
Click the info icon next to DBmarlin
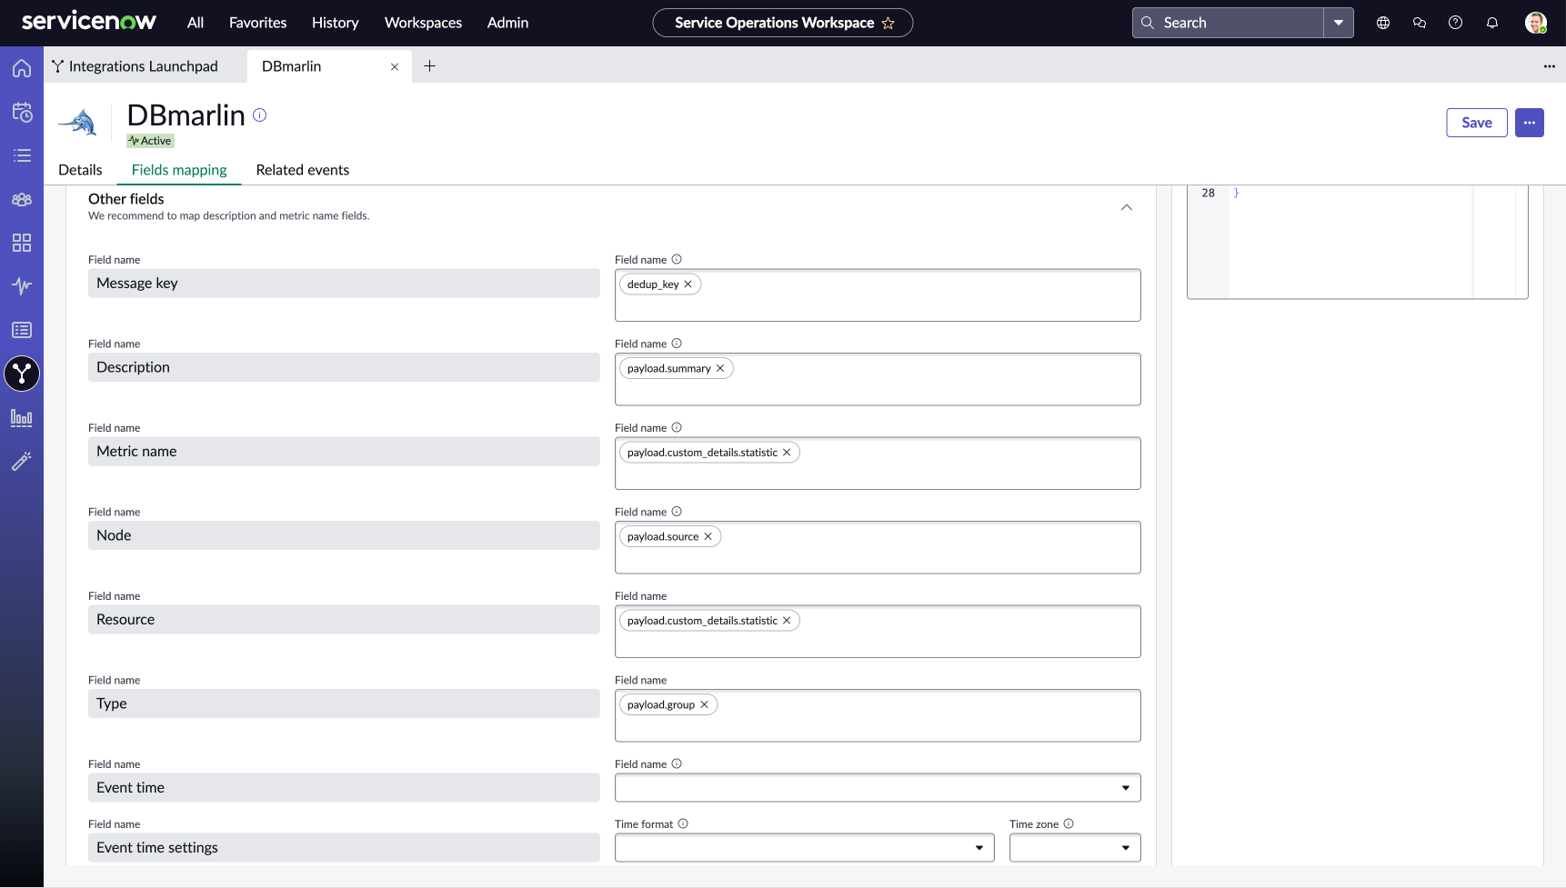[260, 115]
